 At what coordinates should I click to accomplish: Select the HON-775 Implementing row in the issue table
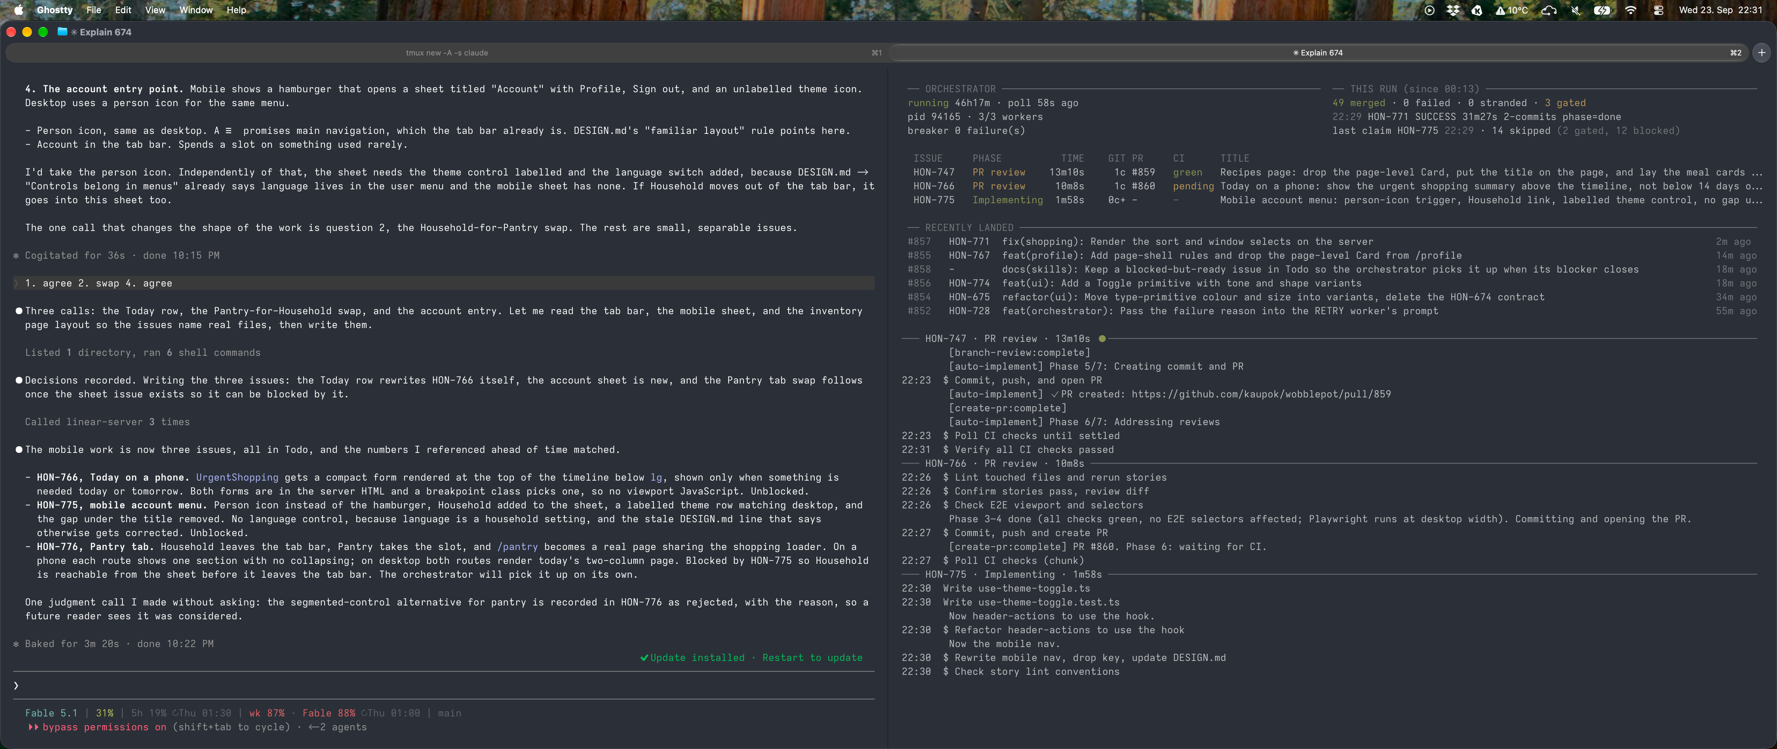[1336, 200]
